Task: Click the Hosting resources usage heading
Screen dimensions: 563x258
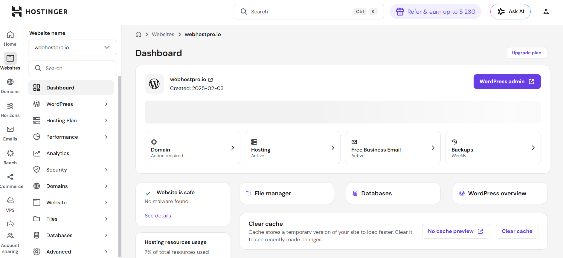Action: (176, 242)
